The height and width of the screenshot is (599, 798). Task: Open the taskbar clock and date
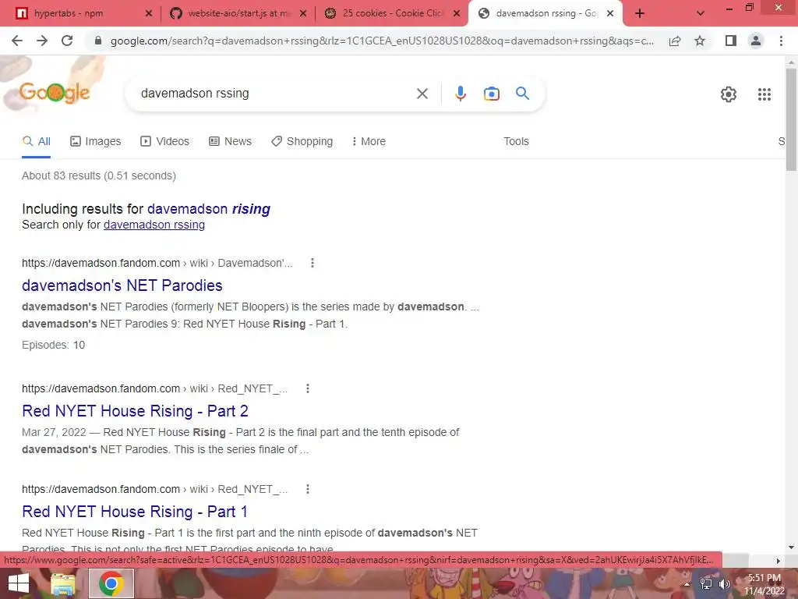pos(764,584)
